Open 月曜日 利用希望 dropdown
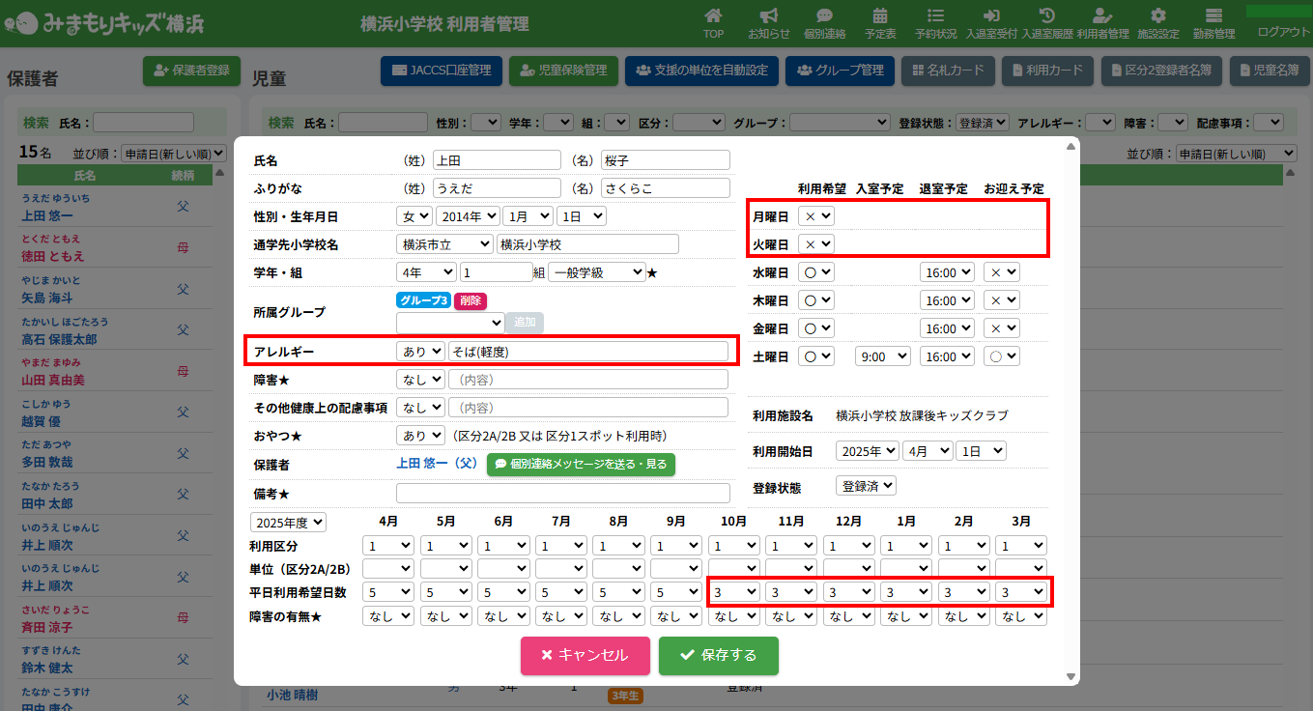Image resolution: width=1313 pixels, height=711 pixels. point(817,216)
